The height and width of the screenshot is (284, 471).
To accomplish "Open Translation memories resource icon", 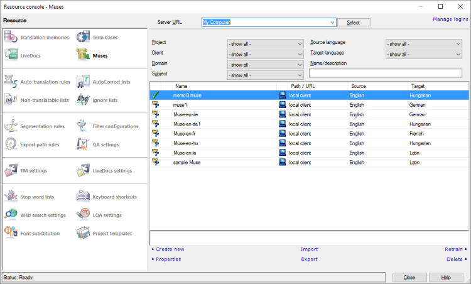I will [11, 37].
